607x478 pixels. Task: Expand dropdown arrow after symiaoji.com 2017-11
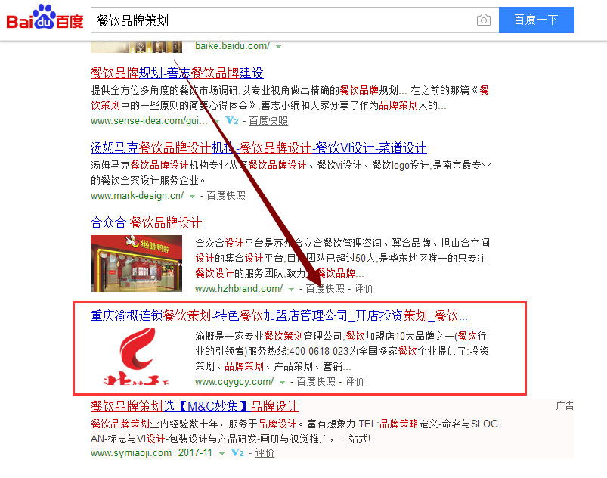[x=221, y=453]
